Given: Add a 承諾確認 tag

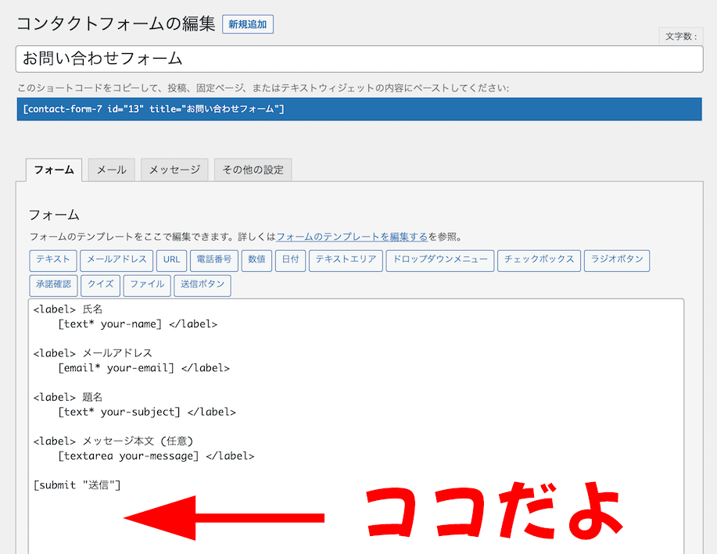Looking at the screenshot, I should point(53,285).
